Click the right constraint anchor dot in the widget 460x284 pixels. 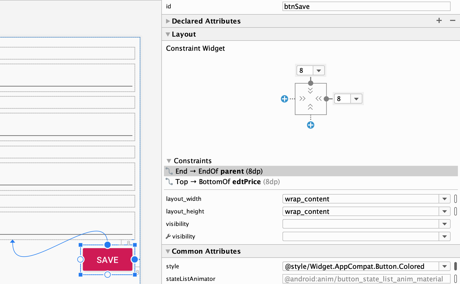pyautogui.click(x=326, y=99)
